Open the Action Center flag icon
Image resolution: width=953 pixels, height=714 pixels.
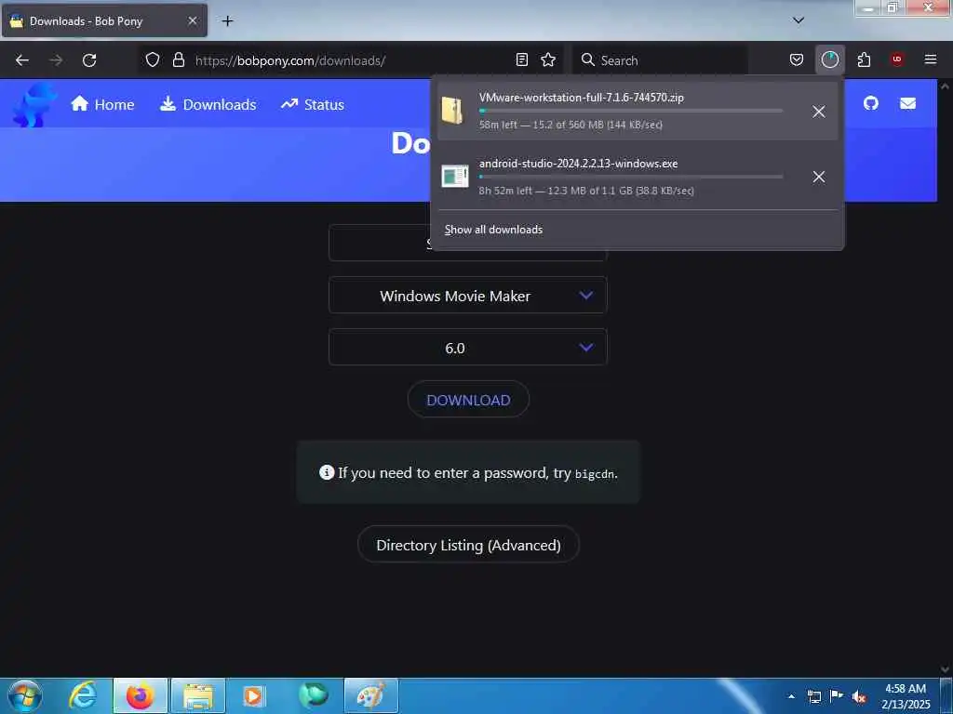pyautogui.click(x=837, y=696)
